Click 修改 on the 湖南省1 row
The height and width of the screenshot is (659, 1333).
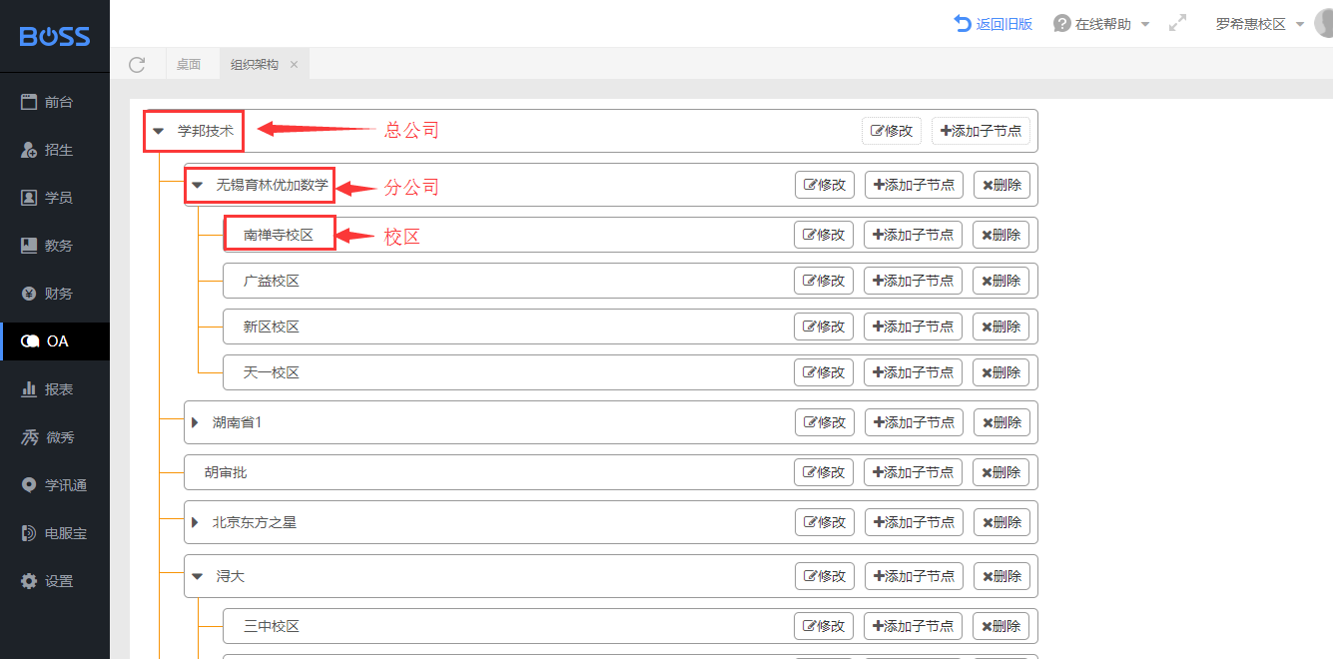(825, 422)
